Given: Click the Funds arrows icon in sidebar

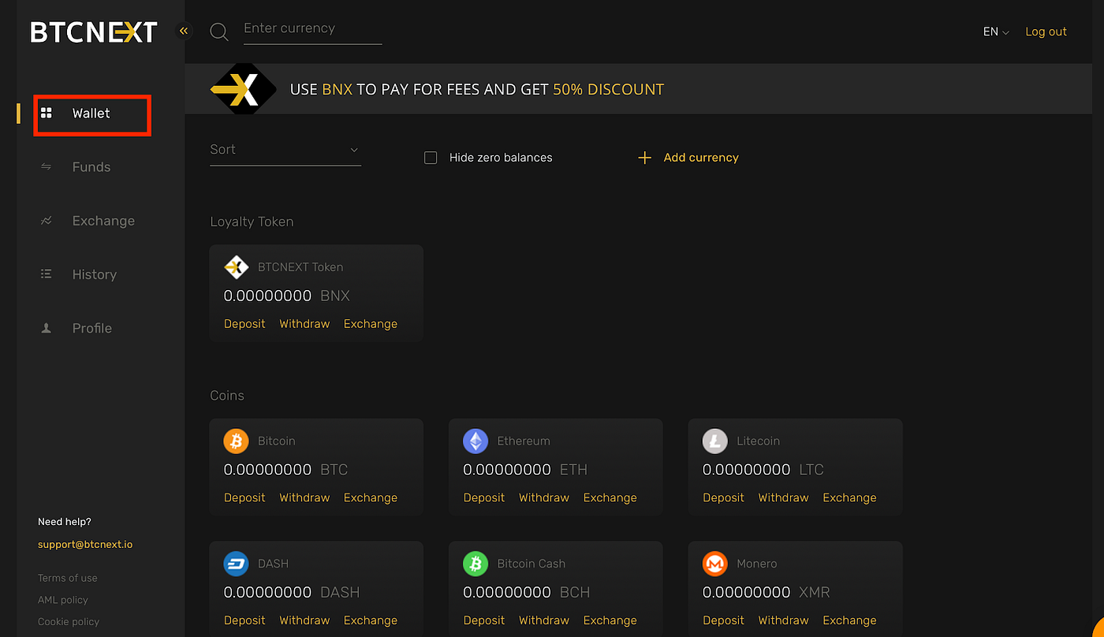Looking at the screenshot, I should [46, 167].
